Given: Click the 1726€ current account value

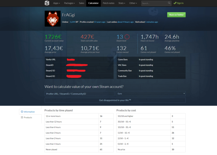Looking at the screenshot, I should point(53,37).
